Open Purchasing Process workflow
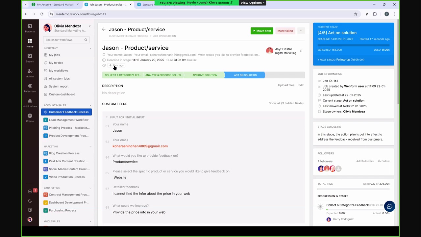The width and height of the screenshot is (421, 237). pyautogui.click(x=66, y=210)
